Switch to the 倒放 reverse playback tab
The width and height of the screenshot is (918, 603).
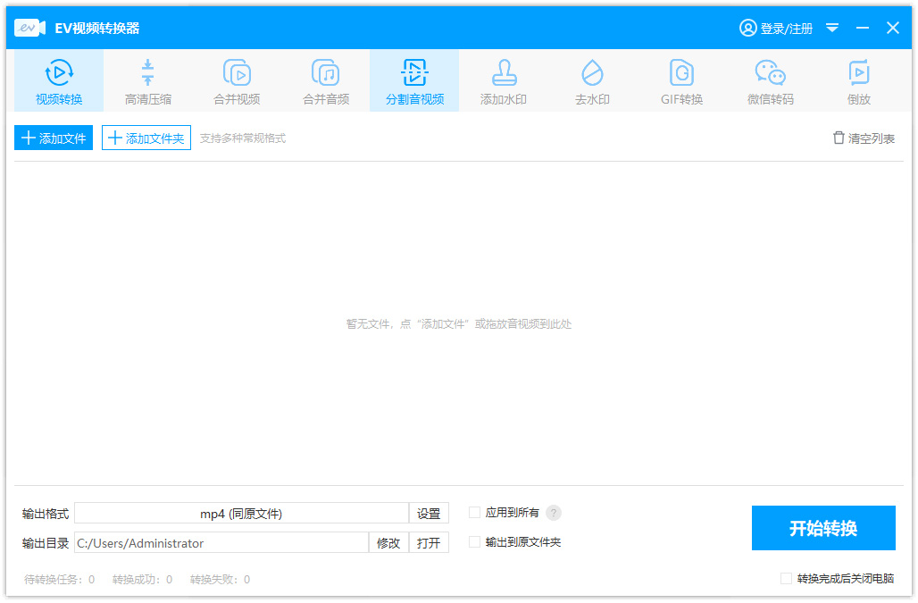point(858,80)
